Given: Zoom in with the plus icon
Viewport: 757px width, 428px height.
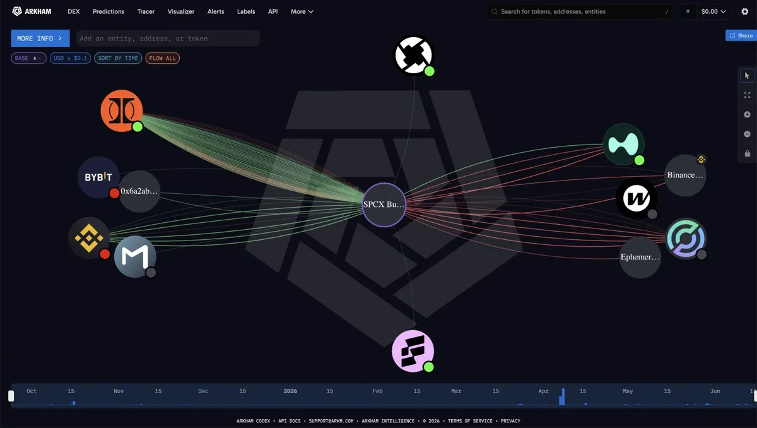Looking at the screenshot, I should 747,115.
